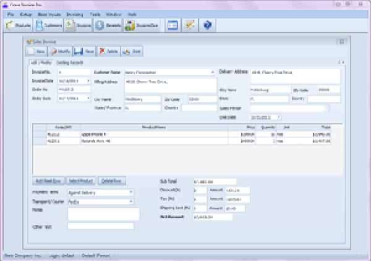Click the blue help question mark icon
Viewport: 371px width, 261px height.
click(208, 25)
